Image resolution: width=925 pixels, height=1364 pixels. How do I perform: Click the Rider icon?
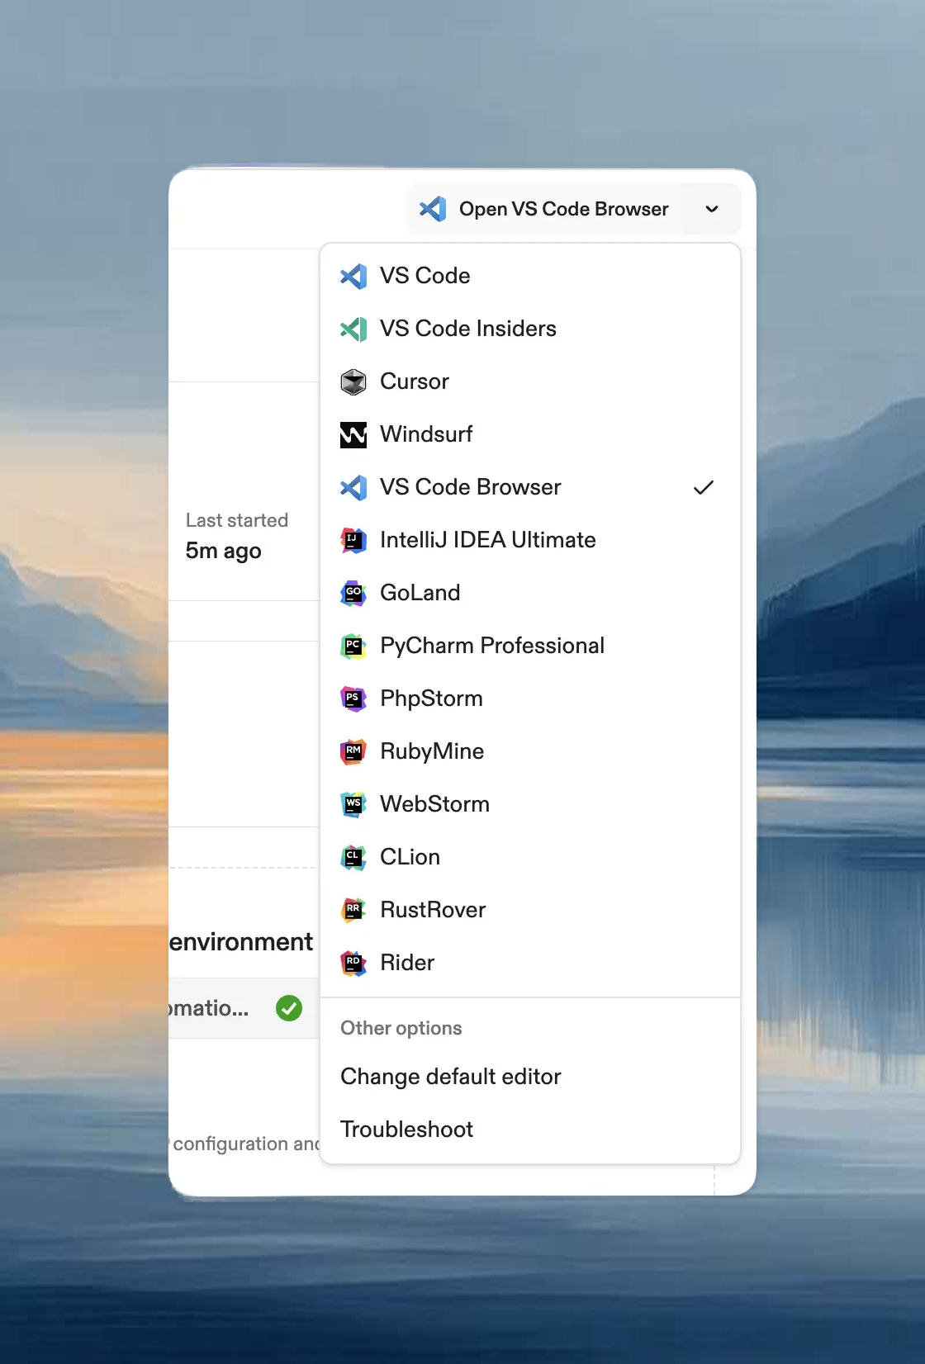[353, 963]
